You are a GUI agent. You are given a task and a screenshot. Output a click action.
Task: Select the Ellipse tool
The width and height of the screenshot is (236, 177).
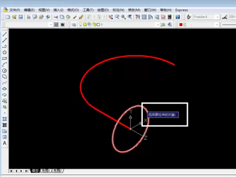pyautogui.click(x=5, y=89)
